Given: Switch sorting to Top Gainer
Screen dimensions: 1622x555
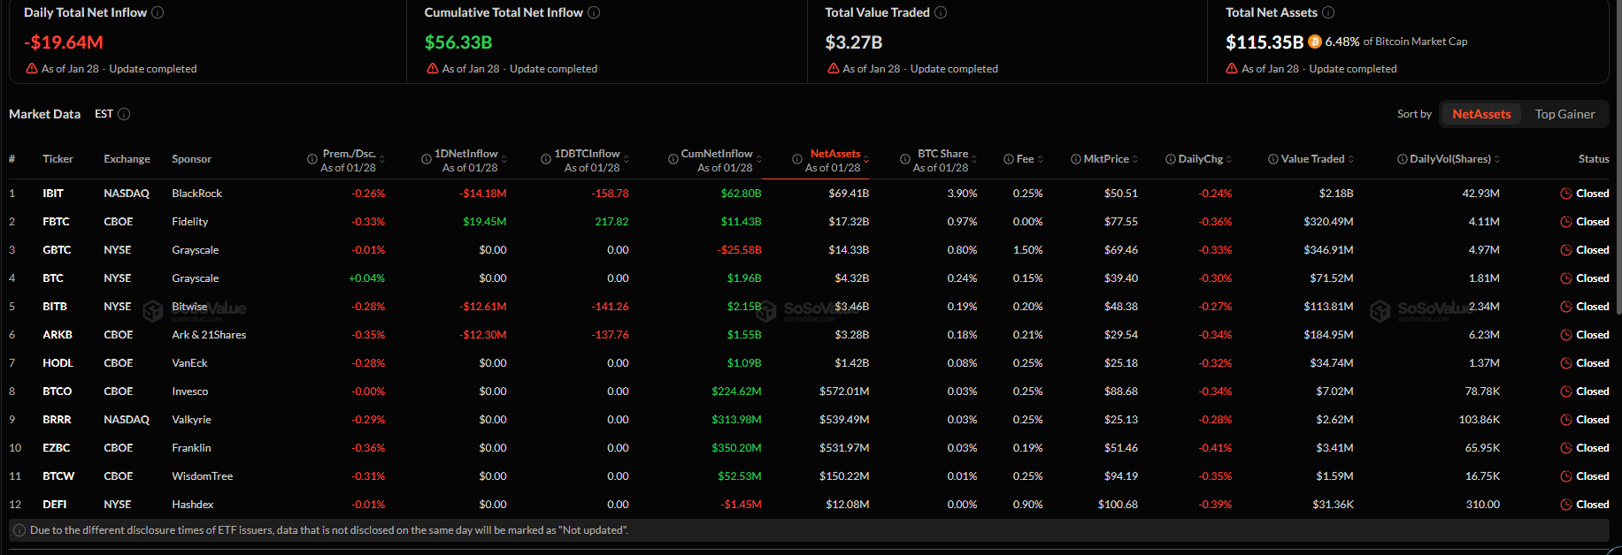Looking at the screenshot, I should pos(1564,114).
